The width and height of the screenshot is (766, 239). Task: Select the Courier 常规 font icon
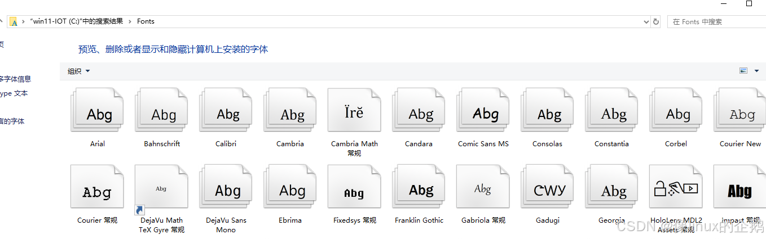(97, 187)
